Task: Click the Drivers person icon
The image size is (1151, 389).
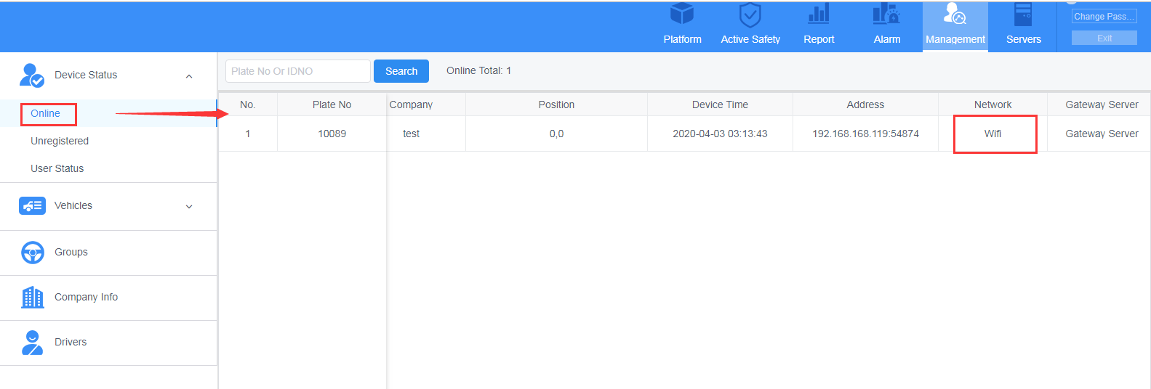Action: tap(32, 343)
